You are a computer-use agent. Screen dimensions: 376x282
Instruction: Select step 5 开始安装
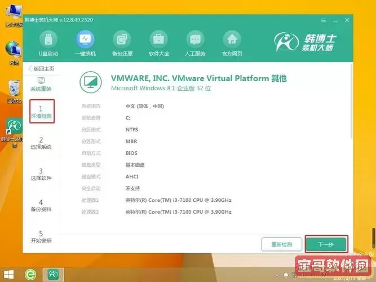tap(41, 237)
